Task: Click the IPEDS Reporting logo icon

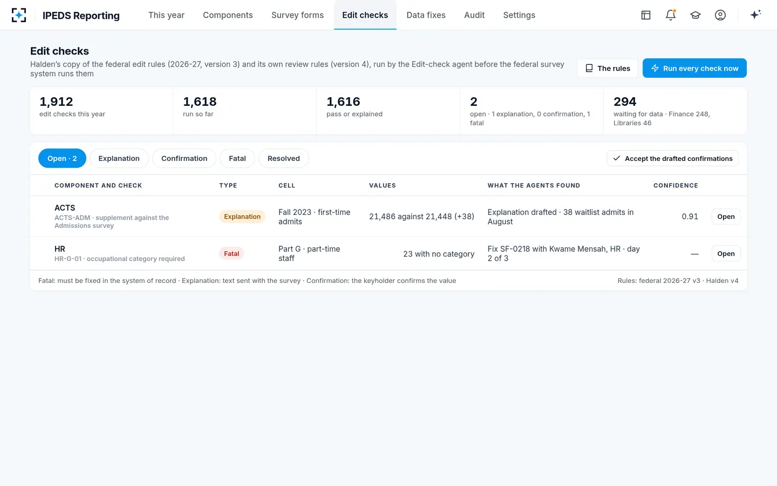Action: [19, 15]
